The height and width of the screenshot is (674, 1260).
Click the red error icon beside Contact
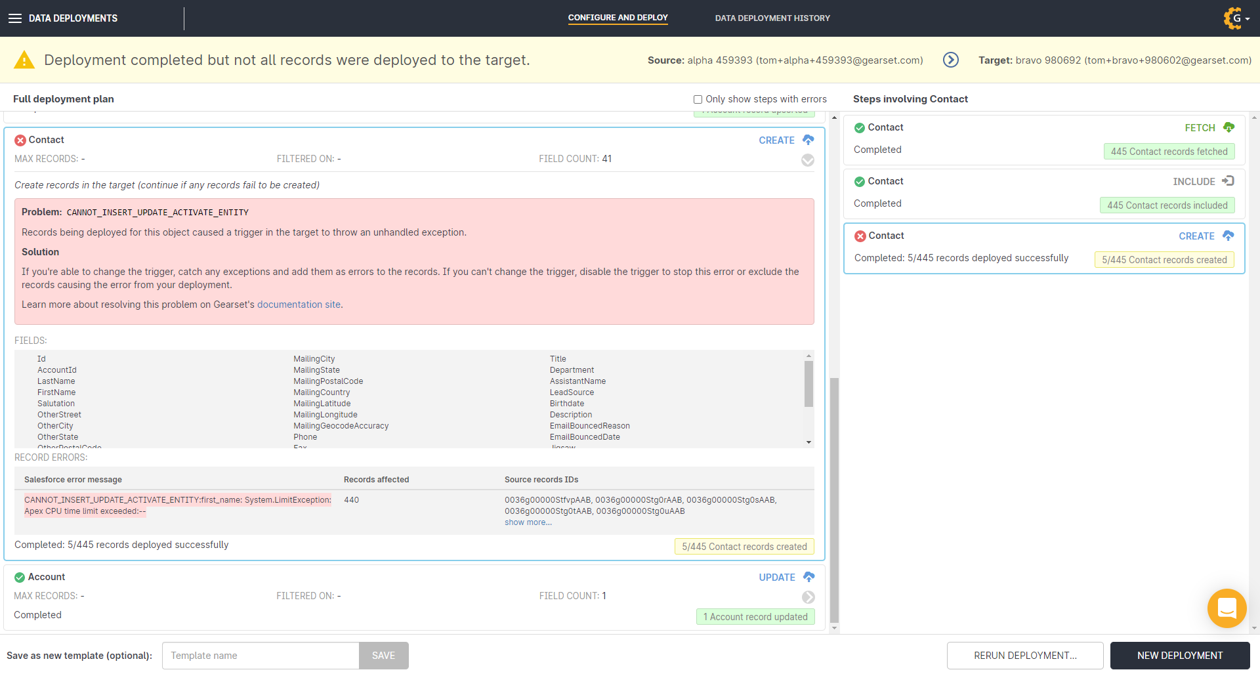tap(20, 140)
